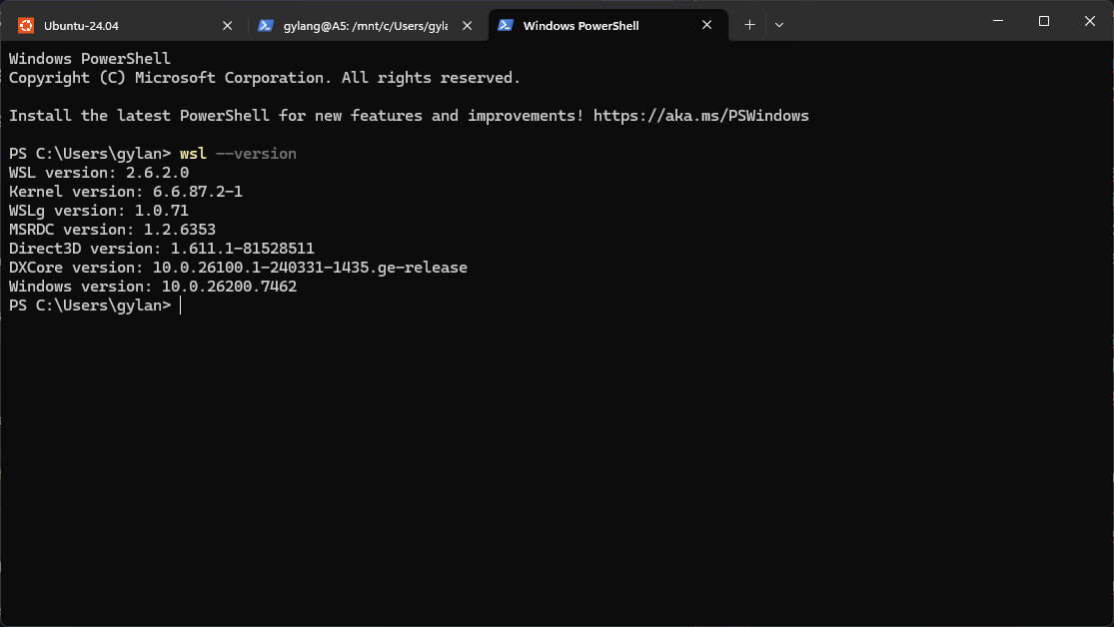Click empty title bar area beside dropdown

coord(879,22)
